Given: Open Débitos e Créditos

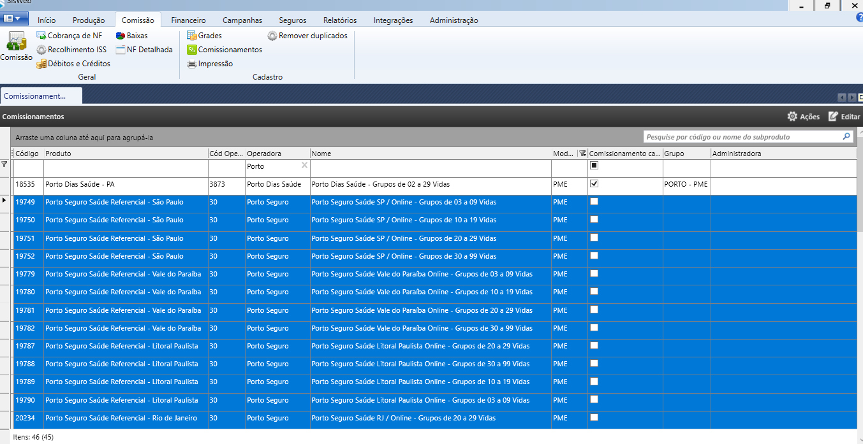Looking at the screenshot, I should tap(73, 64).
